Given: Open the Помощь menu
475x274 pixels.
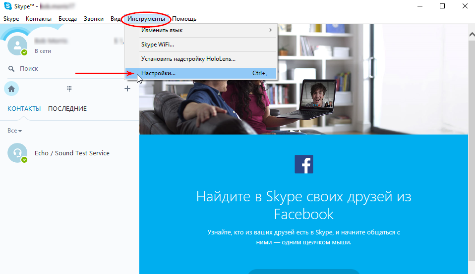Looking at the screenshot, I should click(184, 19).
